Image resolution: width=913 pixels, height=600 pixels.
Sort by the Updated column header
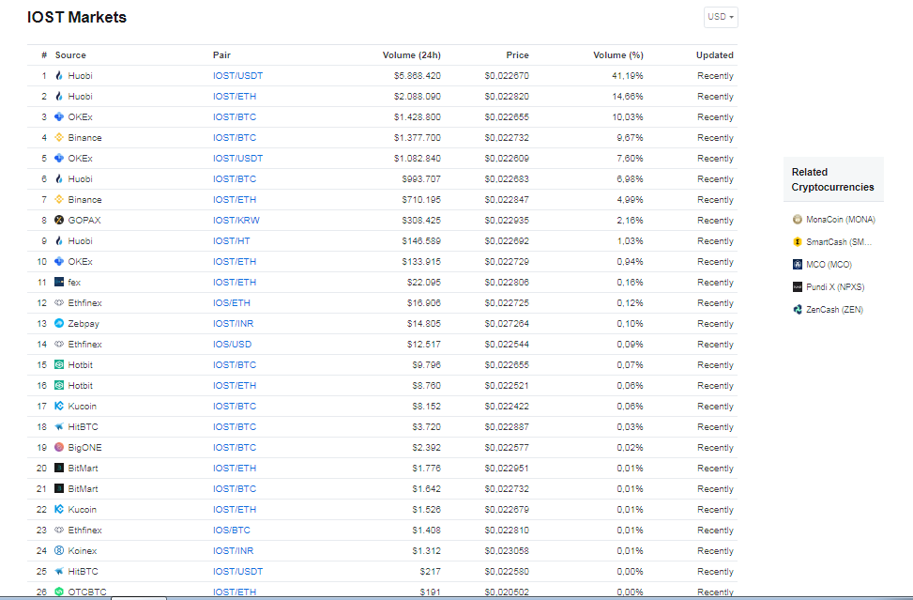pyautogui.click(x=714, y=55)
